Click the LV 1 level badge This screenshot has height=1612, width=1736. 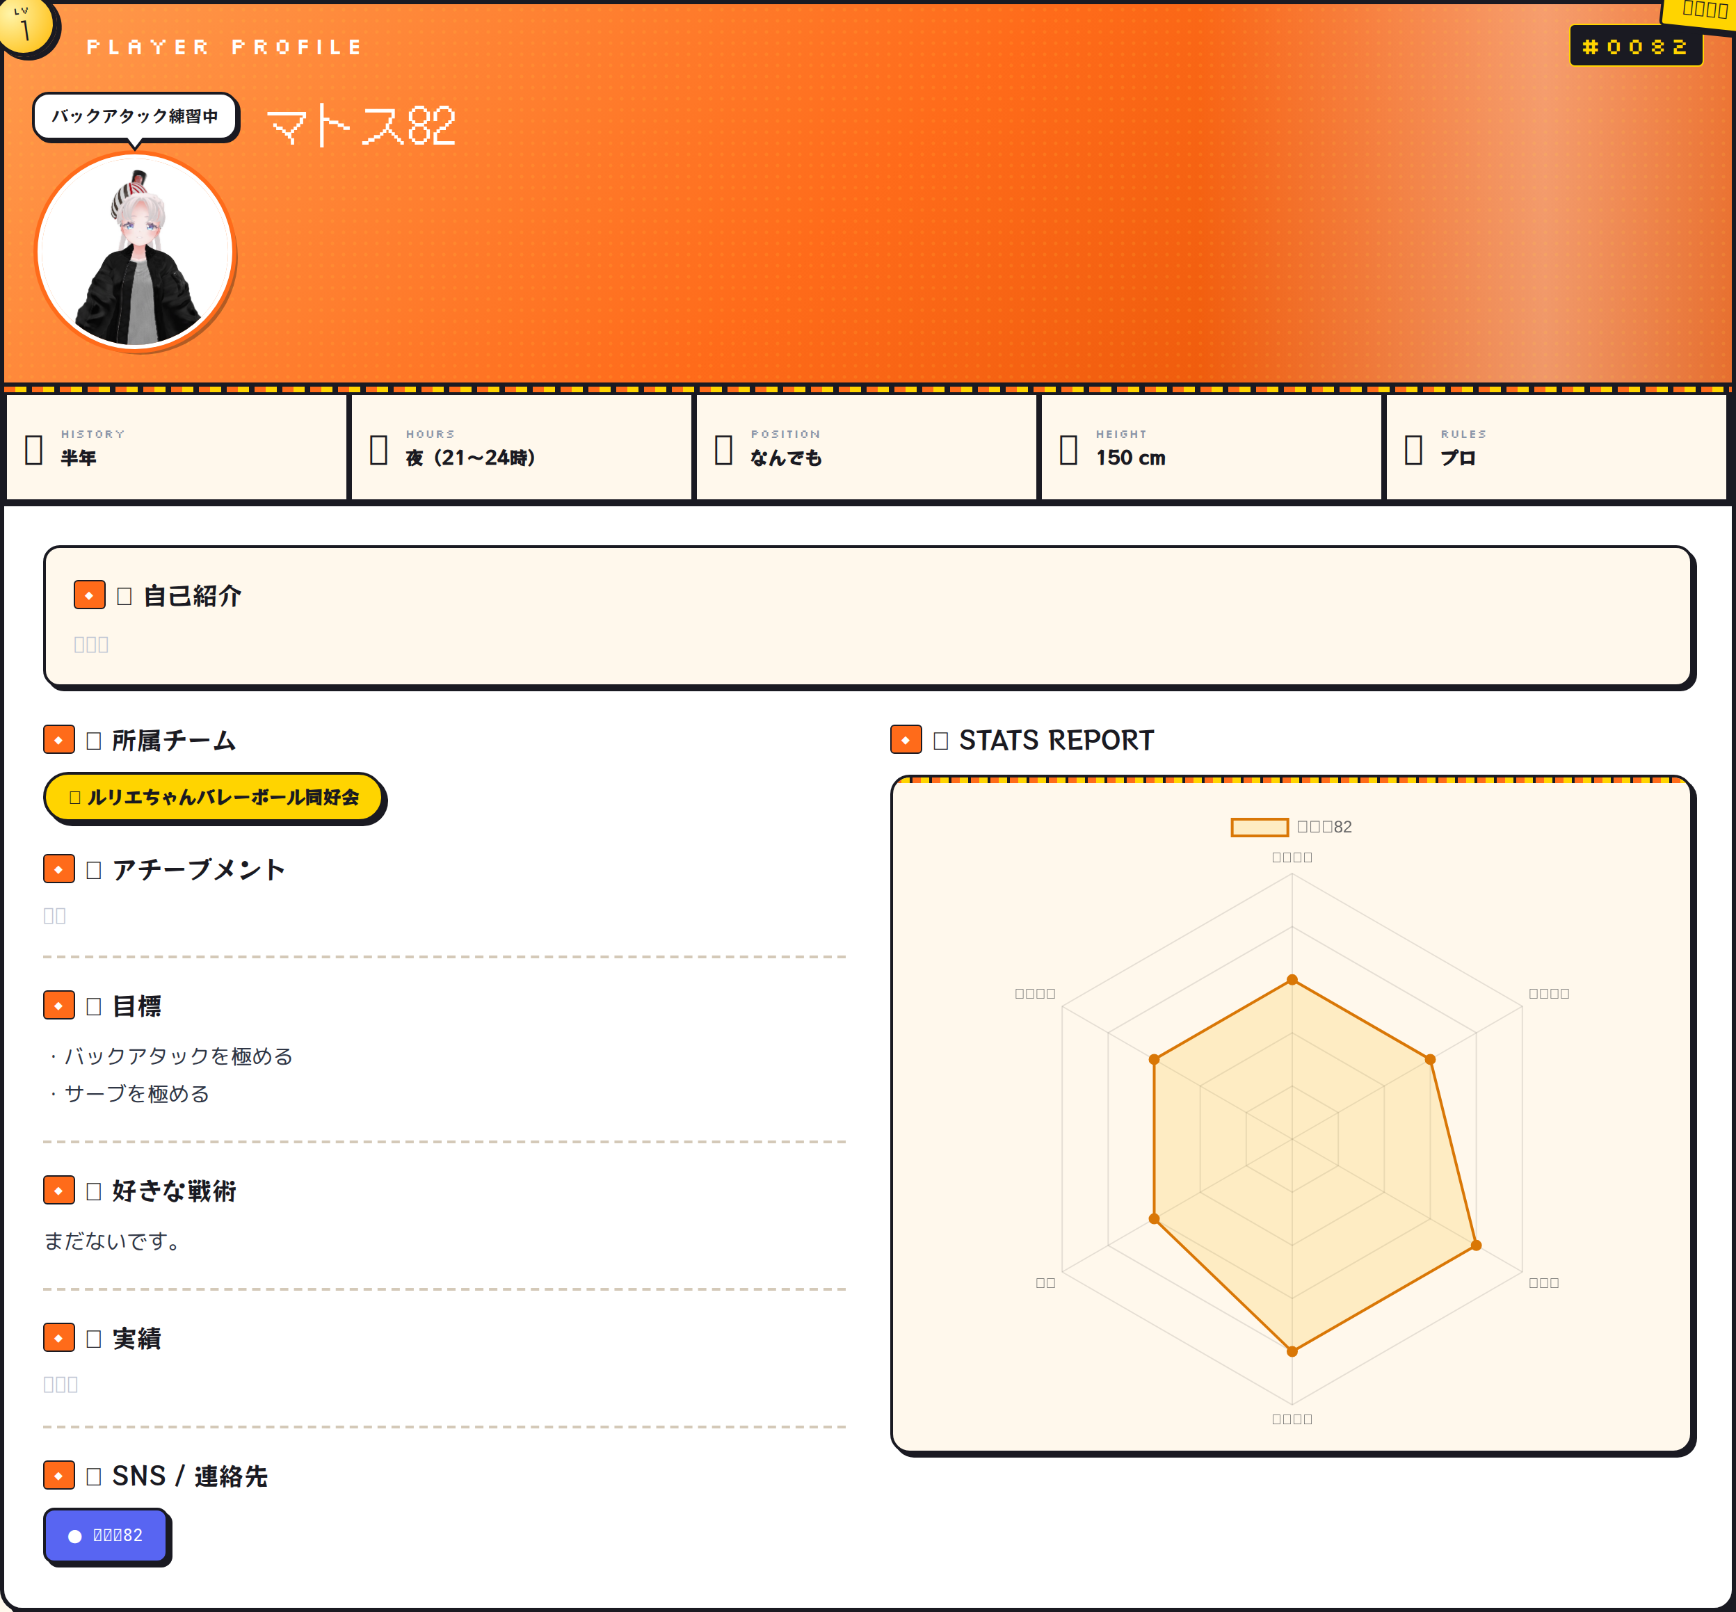(26, 25)
